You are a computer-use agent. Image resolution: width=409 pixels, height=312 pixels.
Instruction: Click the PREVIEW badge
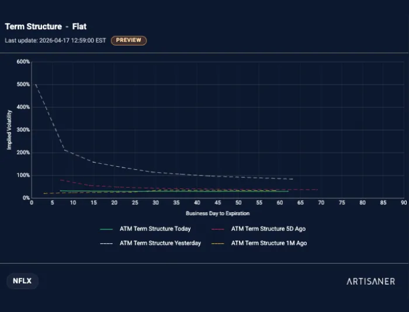129,40
